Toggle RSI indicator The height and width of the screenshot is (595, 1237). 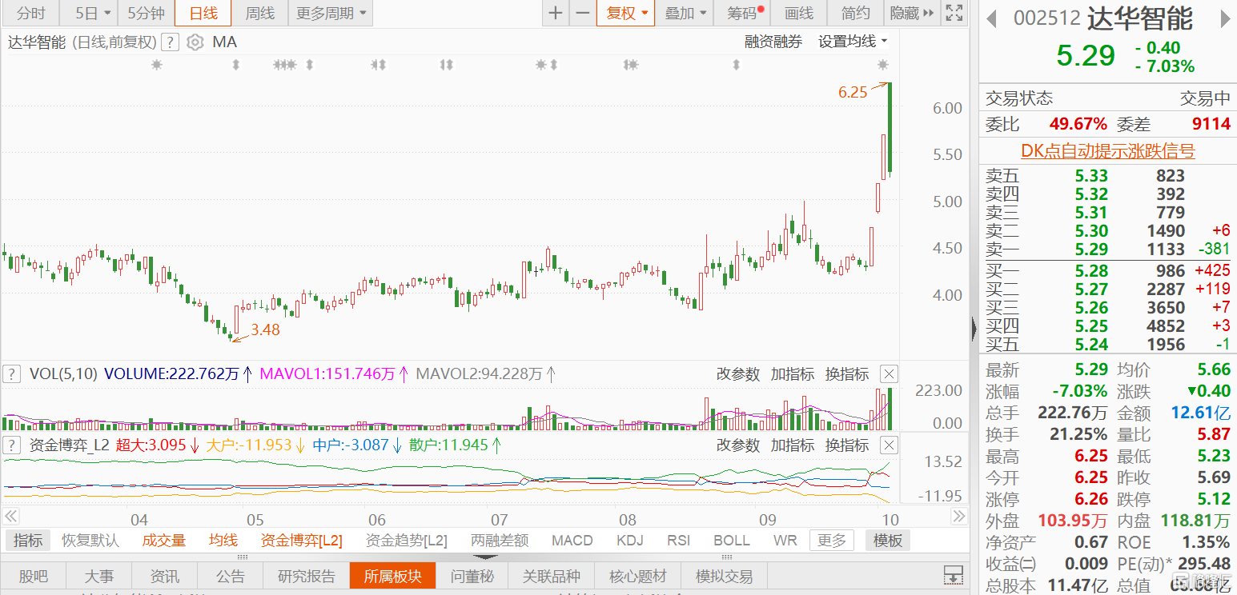(679, 541)
